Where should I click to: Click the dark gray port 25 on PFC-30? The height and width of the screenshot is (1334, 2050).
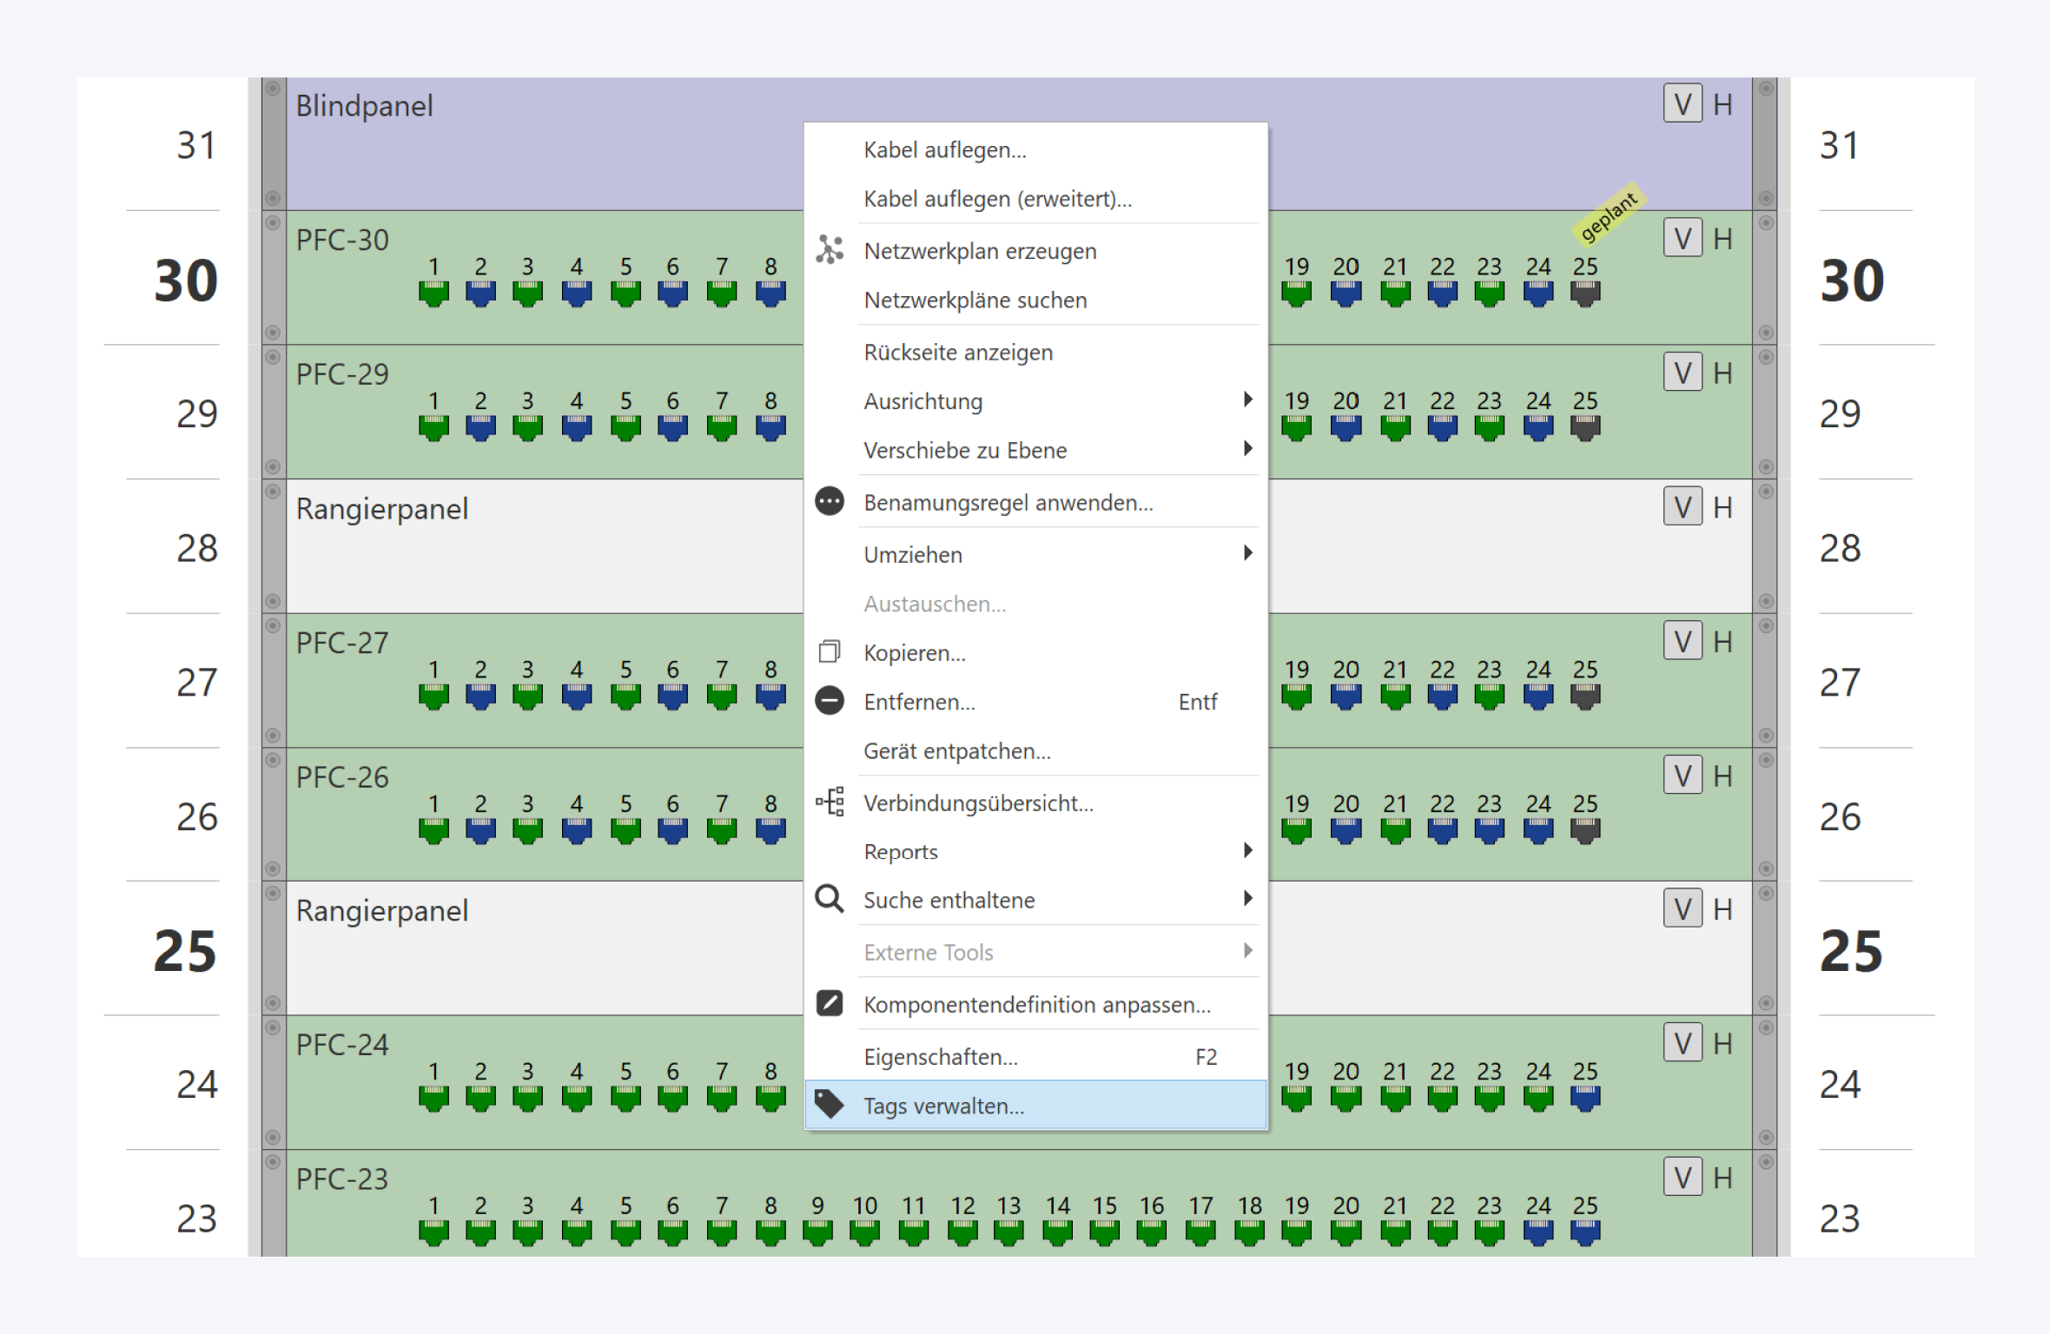[x=1584, y=294]
